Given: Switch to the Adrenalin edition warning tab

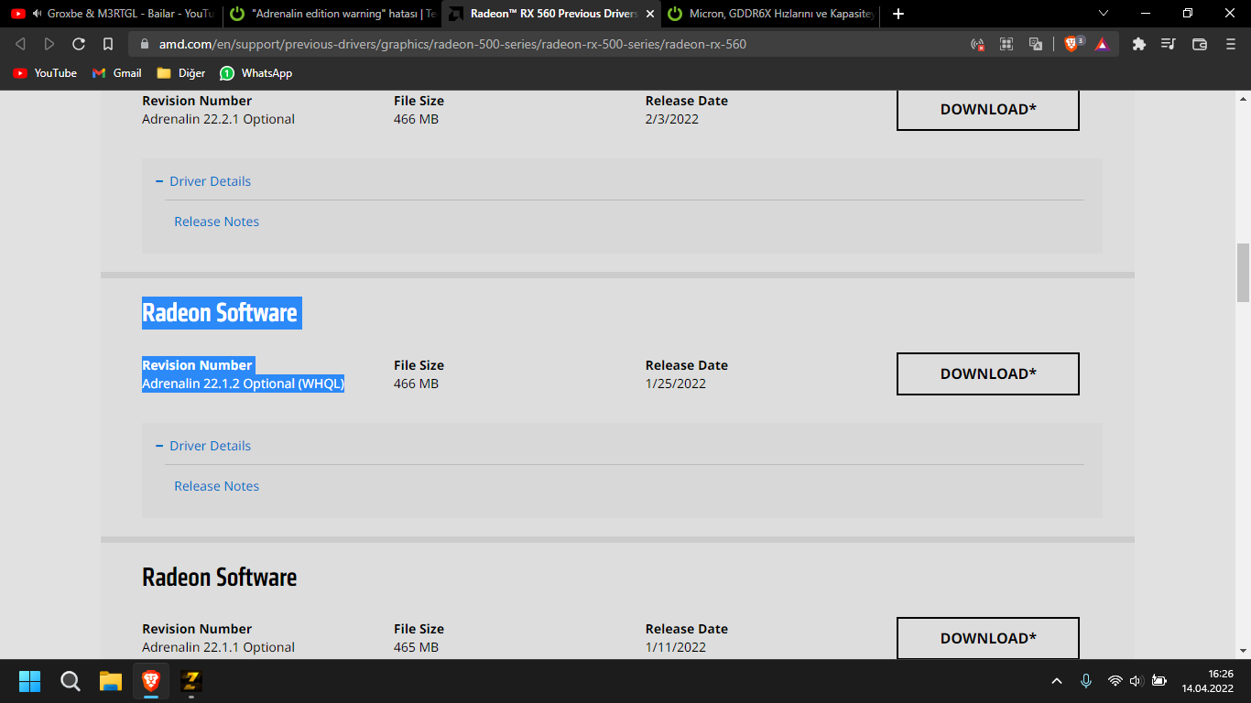Looking at the screenshot, I should coord(332,14).
